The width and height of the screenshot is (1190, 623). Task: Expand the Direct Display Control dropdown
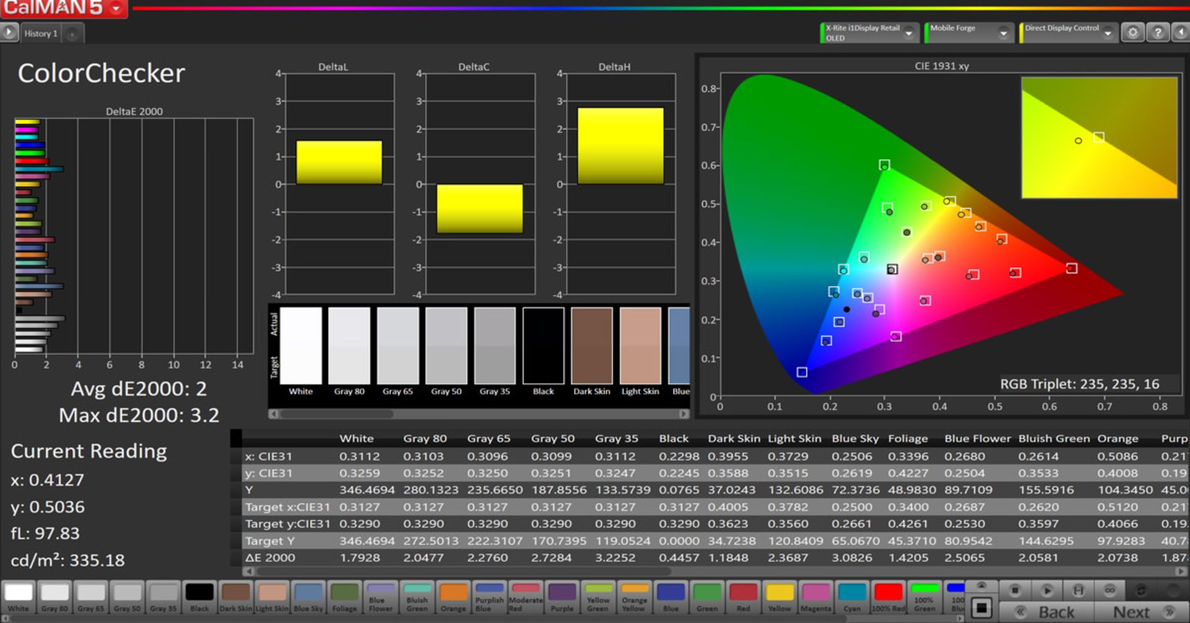(1108, 33)
